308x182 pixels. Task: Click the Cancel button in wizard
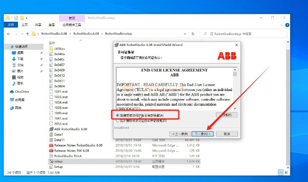pyautogui.click(x=227, y=134)
